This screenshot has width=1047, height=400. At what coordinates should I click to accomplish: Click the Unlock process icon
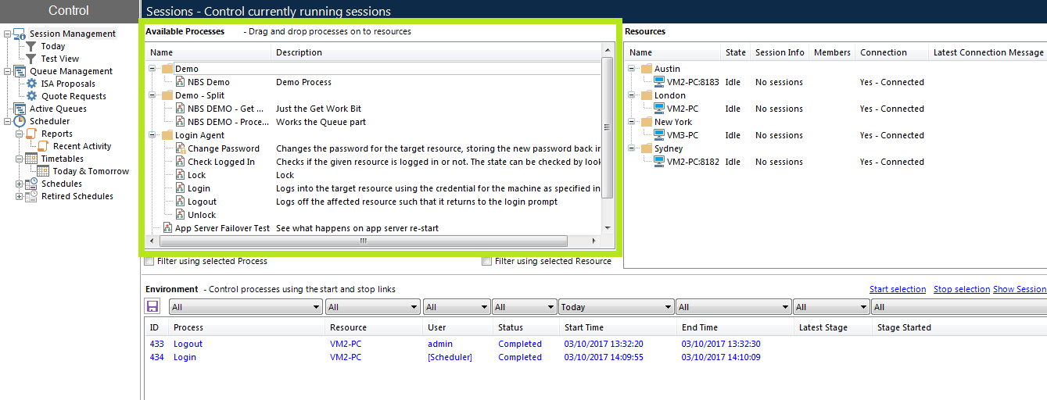tap(181, 215)
